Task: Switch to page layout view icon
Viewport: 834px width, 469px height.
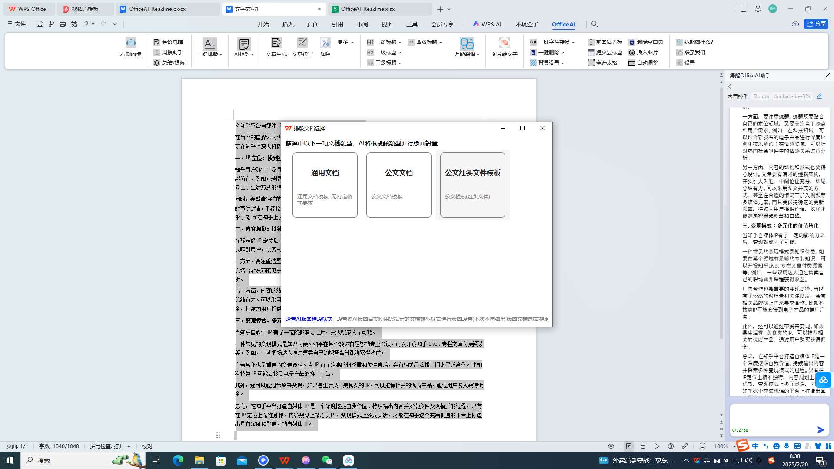Action: (x=629, y=446)
